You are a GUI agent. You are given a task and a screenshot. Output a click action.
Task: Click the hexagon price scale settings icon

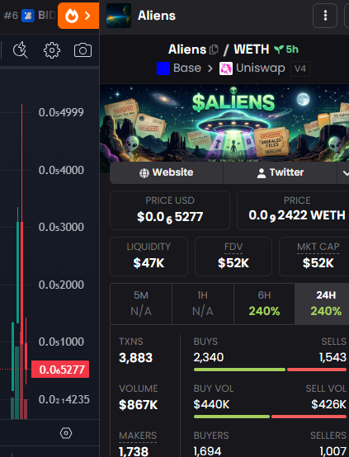66,433
